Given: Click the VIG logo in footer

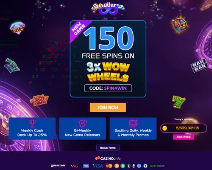Looking at the screenshot, I should coord(74,166).
